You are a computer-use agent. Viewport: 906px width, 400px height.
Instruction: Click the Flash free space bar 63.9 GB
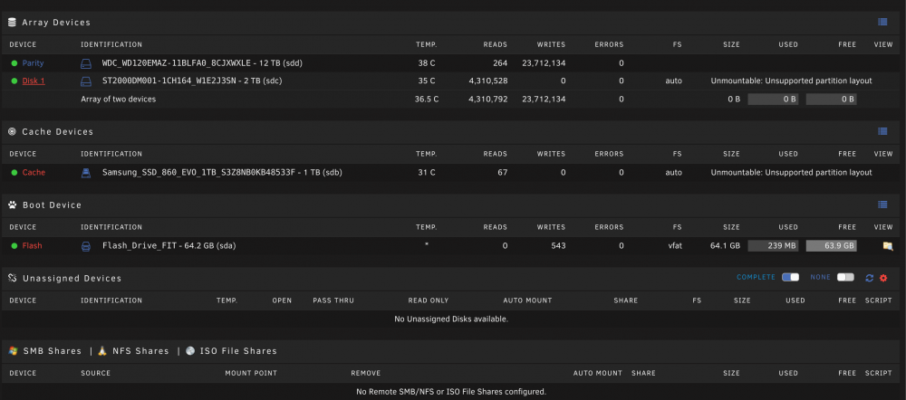(x=831, y=246)
